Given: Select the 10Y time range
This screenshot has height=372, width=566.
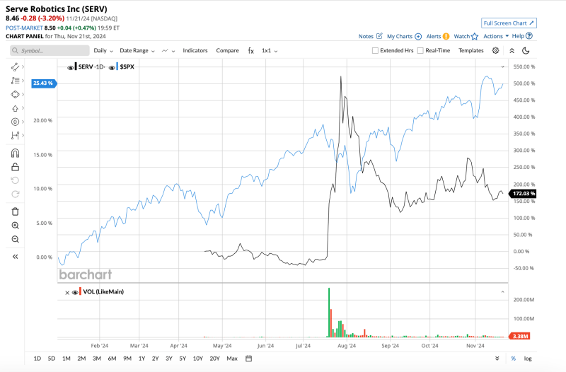Looking at the screenshot, I should pyautogui.click(x=198, y=359).
